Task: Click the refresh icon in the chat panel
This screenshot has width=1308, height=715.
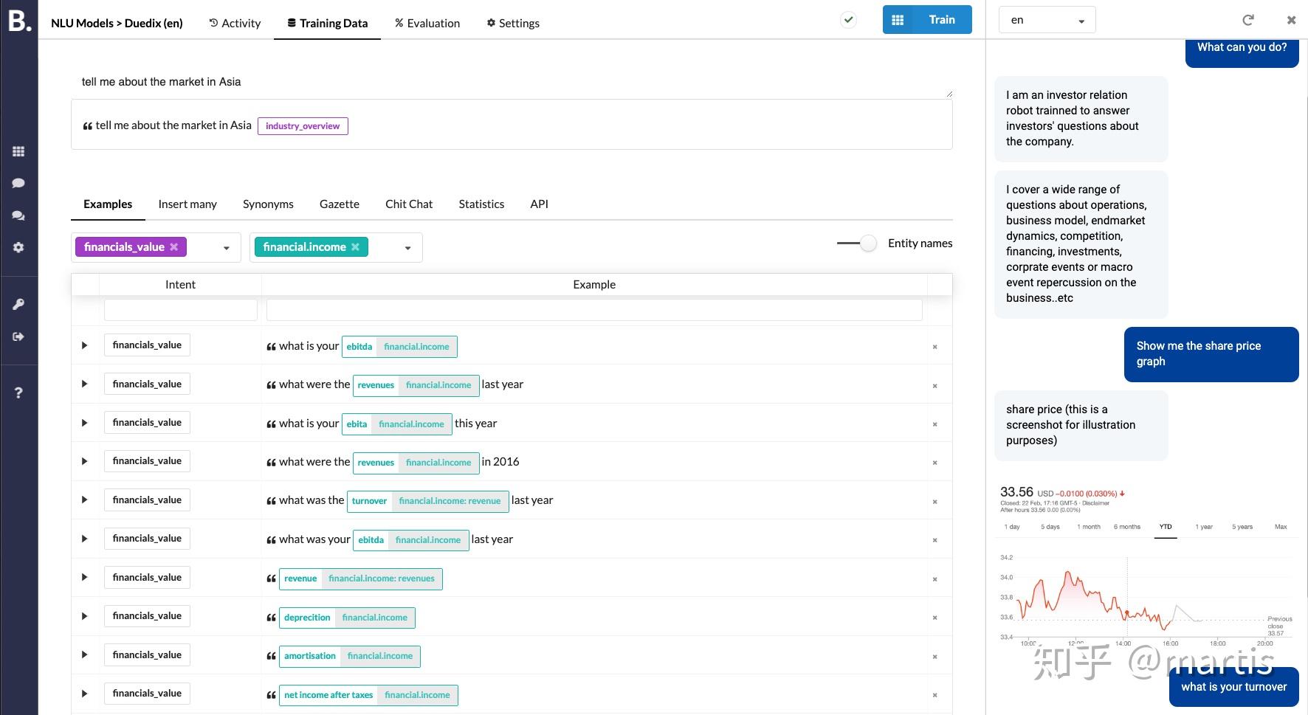Action: pos(1248,20)
